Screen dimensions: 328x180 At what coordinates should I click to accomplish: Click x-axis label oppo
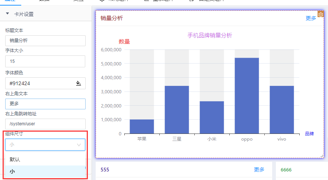[x=247, y=139]
